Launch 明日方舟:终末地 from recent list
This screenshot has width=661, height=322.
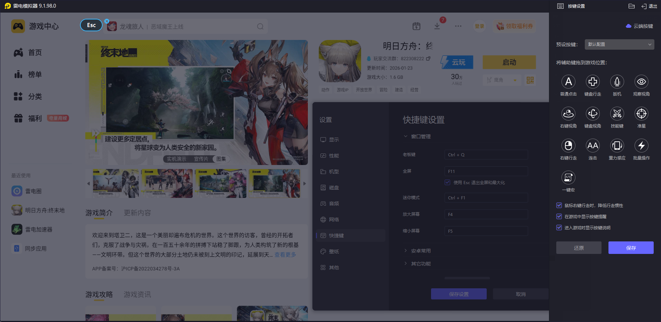[x=38, y=210]
